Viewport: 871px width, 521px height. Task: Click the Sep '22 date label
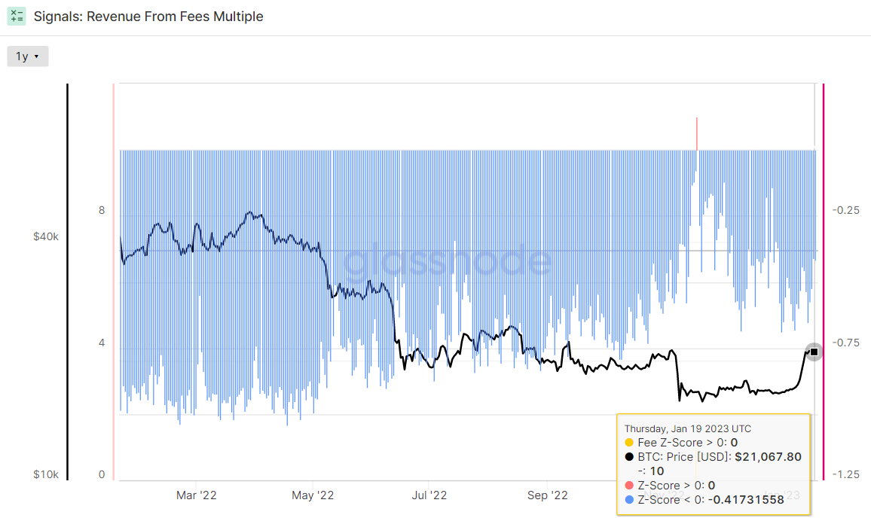click(548, 495)
